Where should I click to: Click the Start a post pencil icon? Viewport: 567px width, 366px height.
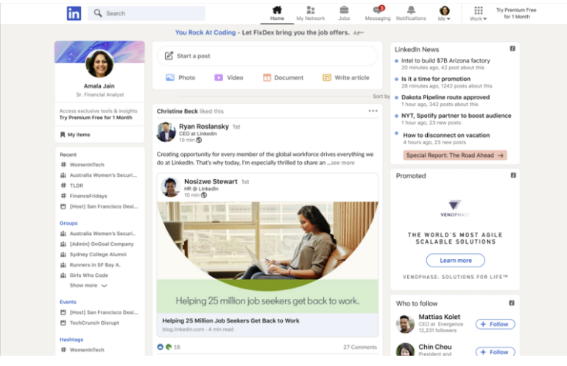[169, 56]
